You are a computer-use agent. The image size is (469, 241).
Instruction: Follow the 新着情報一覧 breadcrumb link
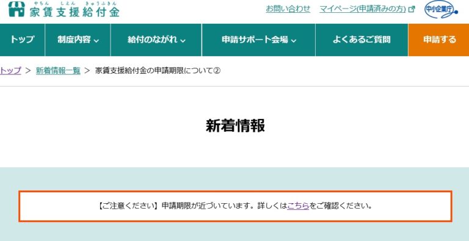coord(58,71)
